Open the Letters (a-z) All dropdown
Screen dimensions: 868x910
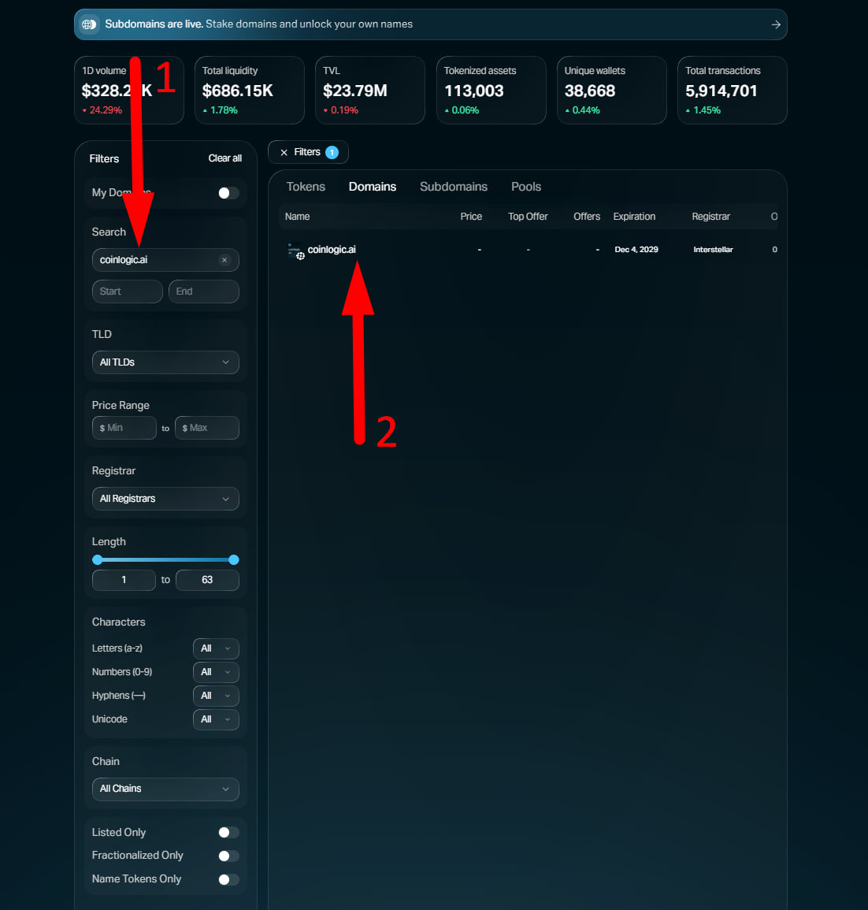click(x=216, y=648)
